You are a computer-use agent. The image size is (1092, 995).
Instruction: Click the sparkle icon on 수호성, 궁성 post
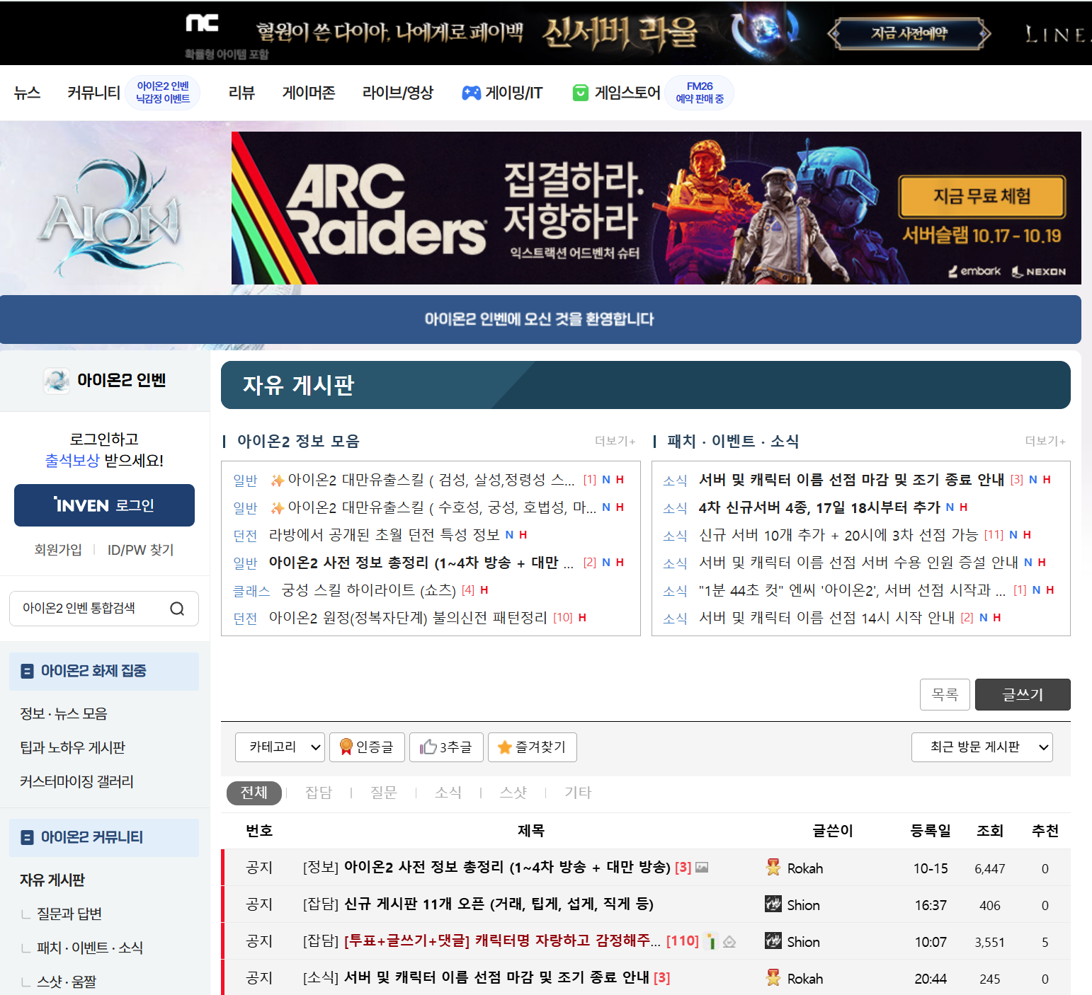click(277, 508)
